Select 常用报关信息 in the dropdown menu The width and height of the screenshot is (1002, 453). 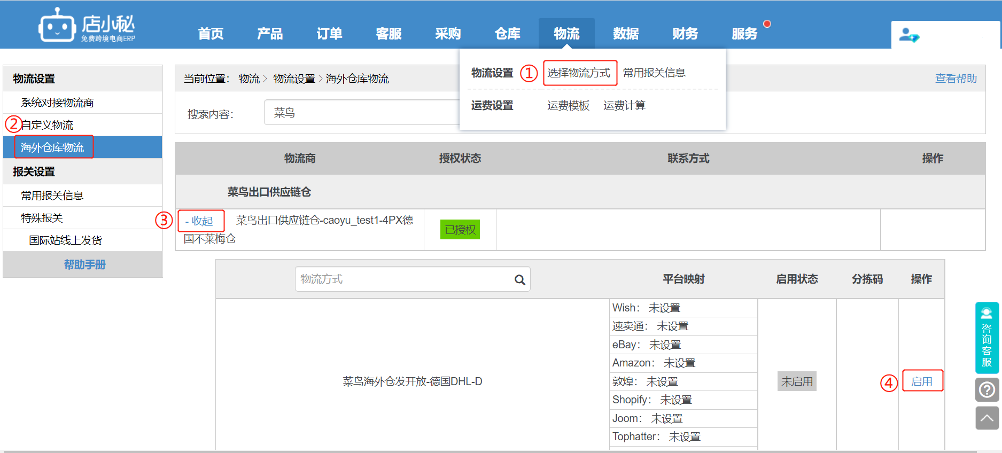click(654, 73)
